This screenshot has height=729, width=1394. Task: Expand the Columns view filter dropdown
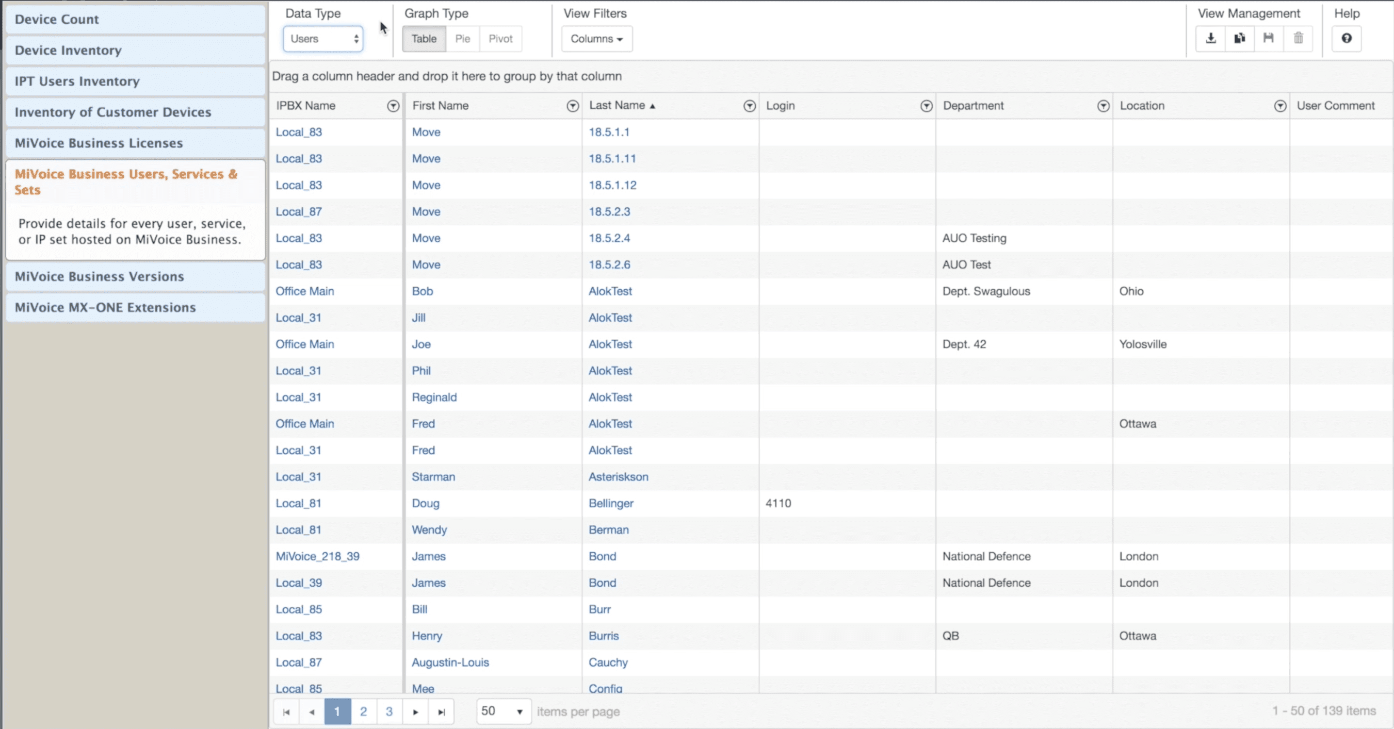(x=596, y=39)
